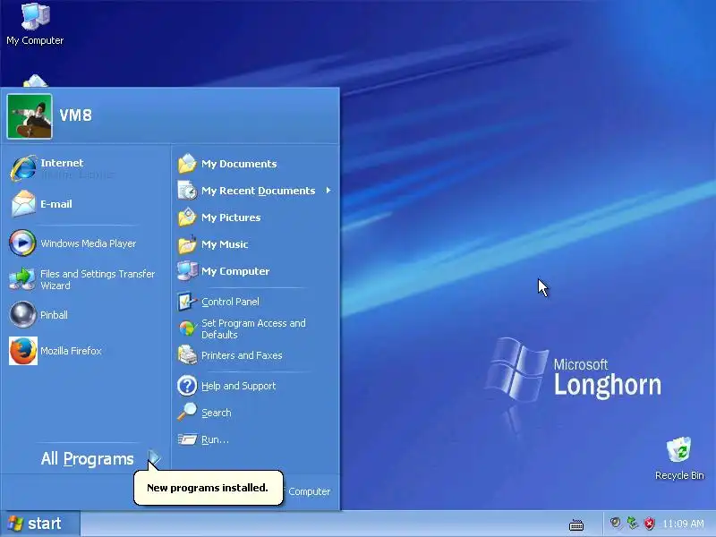Click the VM8 user name
716x537 pixels.
click(x=76, y=115)
